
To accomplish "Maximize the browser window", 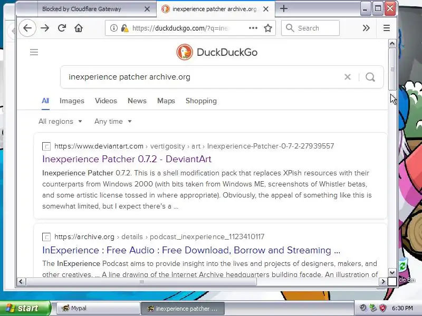I will tap(377, 9).
